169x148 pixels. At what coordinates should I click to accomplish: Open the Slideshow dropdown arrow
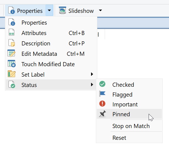(x=100, y=10)
